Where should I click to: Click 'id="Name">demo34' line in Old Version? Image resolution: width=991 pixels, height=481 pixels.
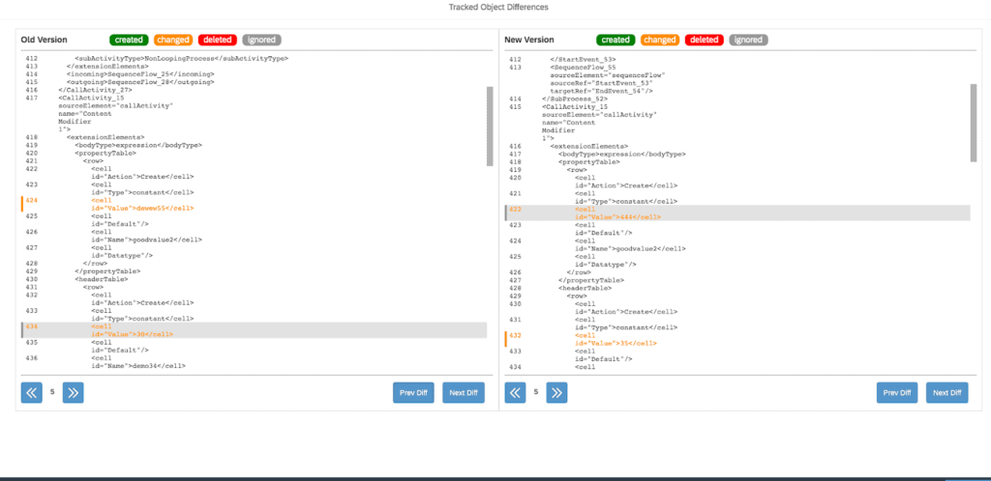tap(137, 366)
